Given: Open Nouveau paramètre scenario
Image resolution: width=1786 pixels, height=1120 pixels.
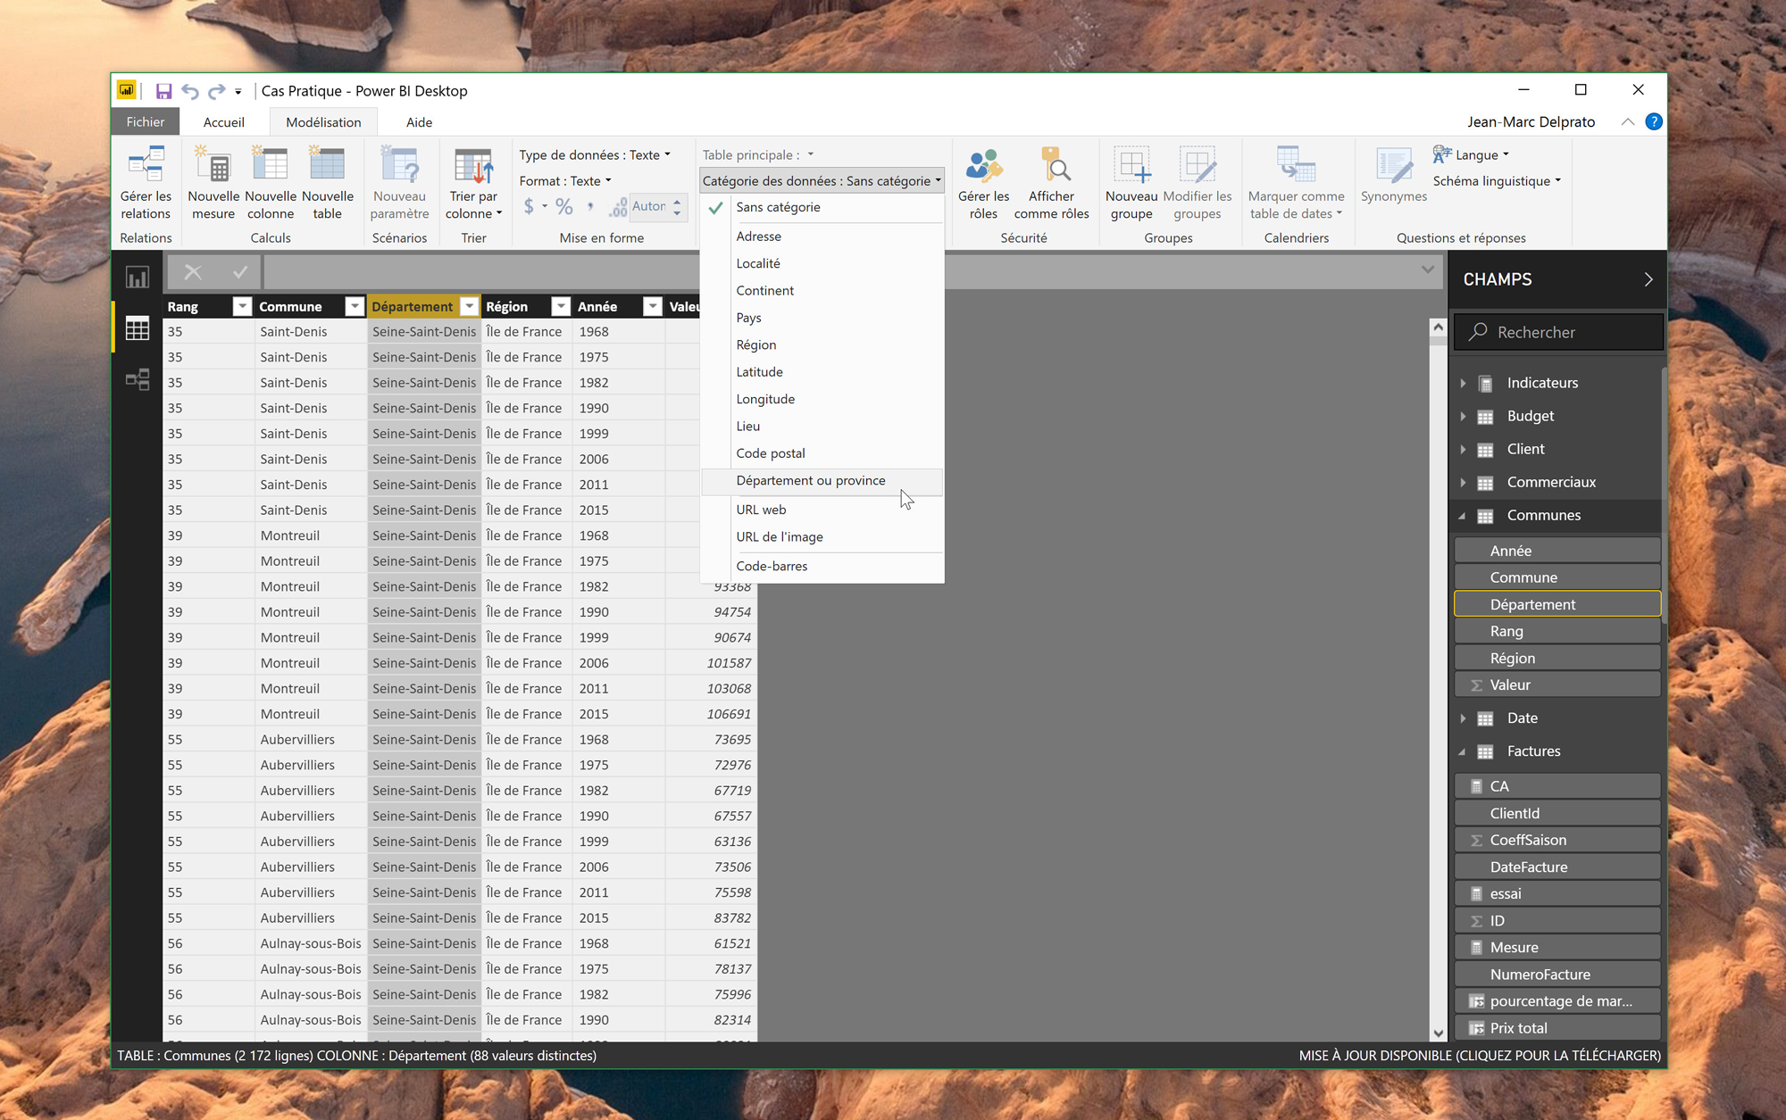Looking at the screenshot, I should pos(399,183).
